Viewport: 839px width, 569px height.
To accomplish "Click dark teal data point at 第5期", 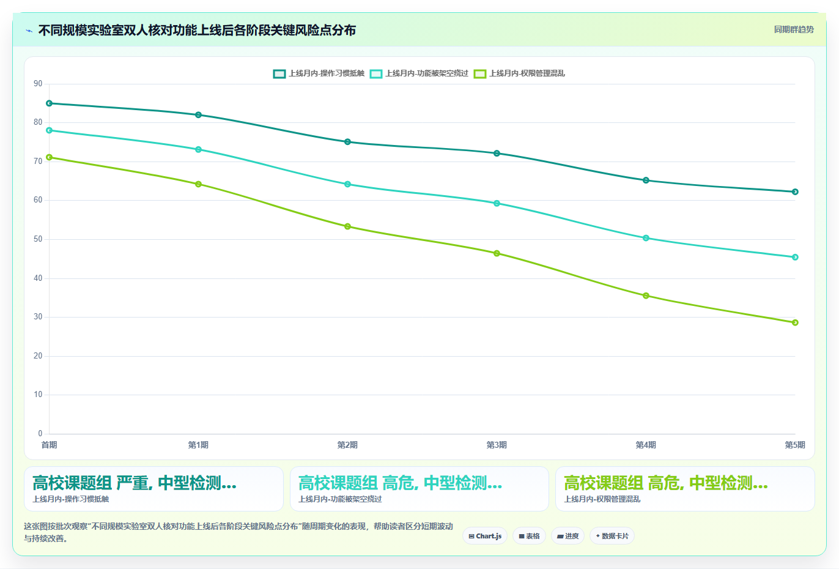I will tap(795, 192).
